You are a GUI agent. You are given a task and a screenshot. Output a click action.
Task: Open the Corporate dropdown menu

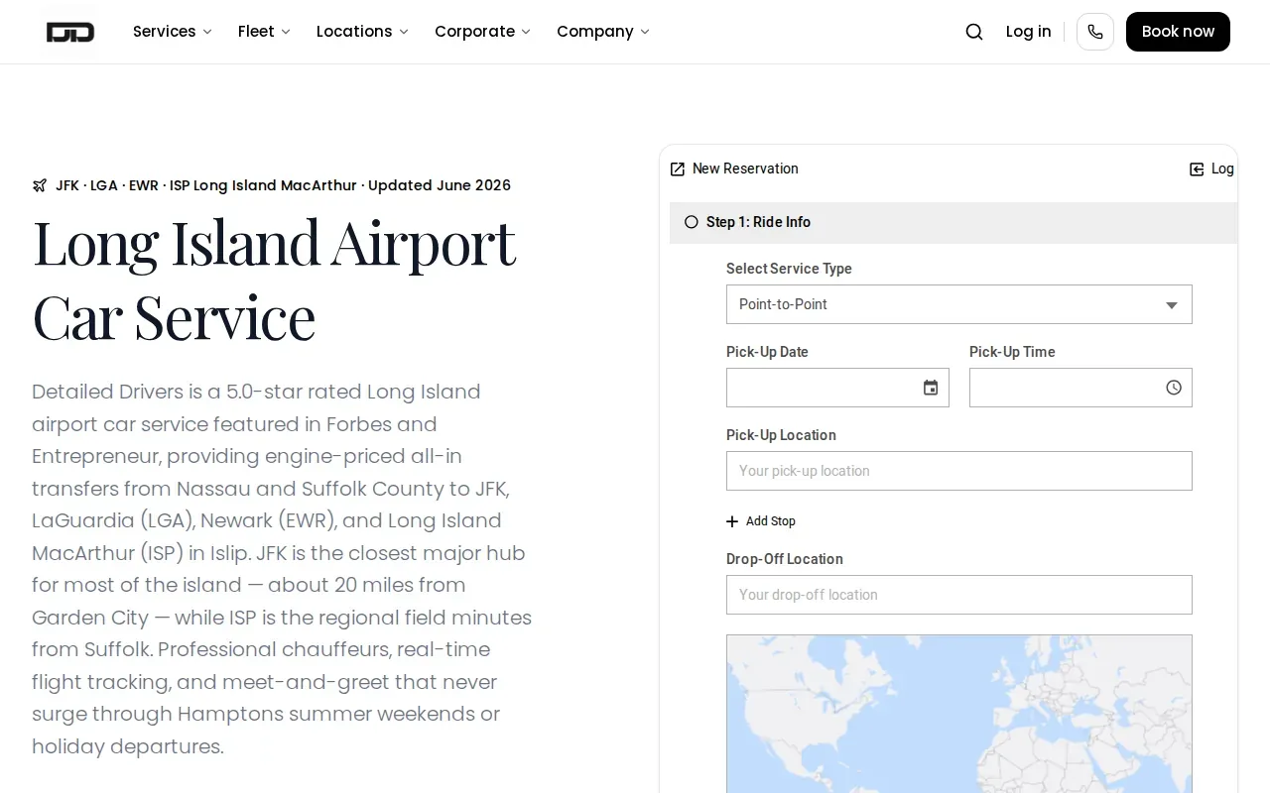tap(482, 32)
